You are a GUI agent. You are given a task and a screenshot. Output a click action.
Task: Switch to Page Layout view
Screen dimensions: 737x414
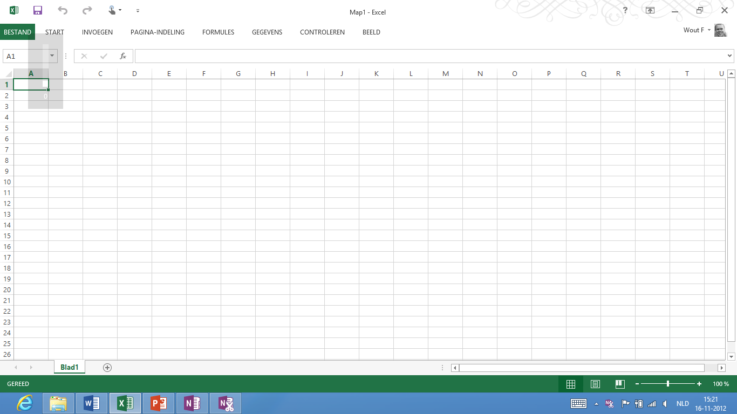[595, 384]
